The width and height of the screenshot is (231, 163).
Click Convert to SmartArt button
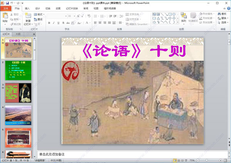(x=137, y=24)
